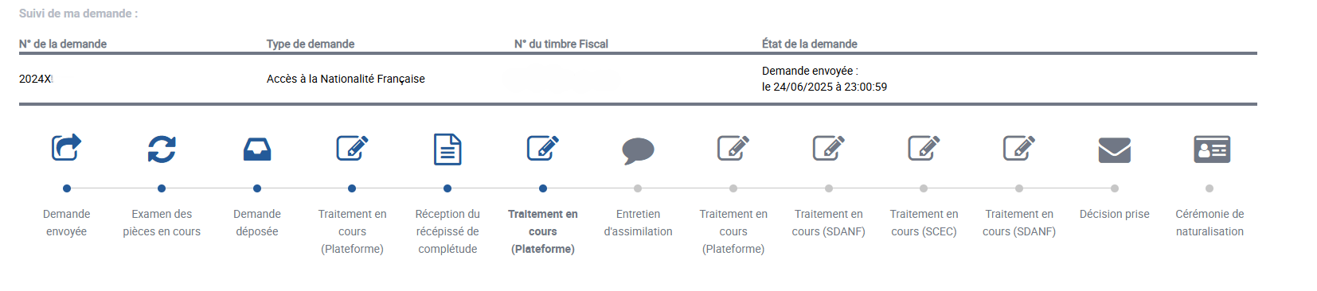Viewport: 1317px width, 291px height.
Task: Click the bold Traitement en cours edit icon
Action: [543, 148]
